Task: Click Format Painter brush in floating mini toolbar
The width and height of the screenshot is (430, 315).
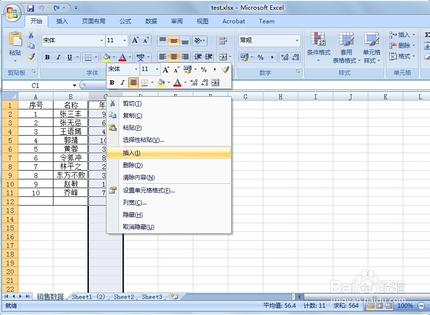Action: coord(225,70)
